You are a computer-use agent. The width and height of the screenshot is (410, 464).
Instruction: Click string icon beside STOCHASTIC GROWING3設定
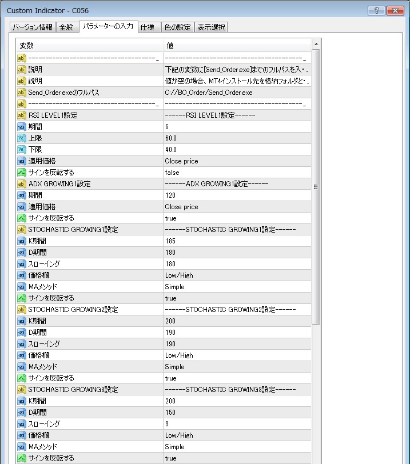[x=21, y=390]
